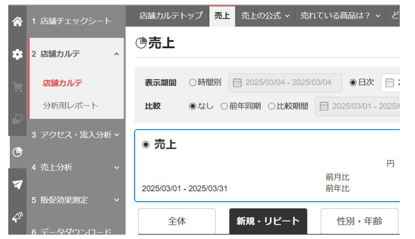This screenshot has width=415, height=239.
Task: Collapse the 店舗カルテ sidebar section
Action: pyautogui.click(x=116, y=54)
